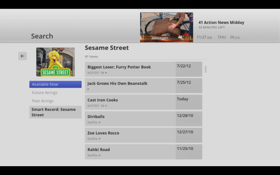
Task: Click play arrow next to KCPTDT under Biggest Loser
Action: (x=106, y=73)
